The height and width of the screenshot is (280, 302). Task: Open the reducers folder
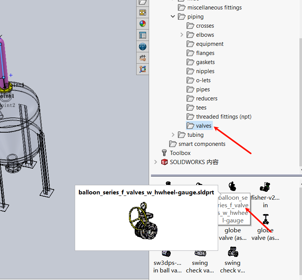tap(202, 99)
